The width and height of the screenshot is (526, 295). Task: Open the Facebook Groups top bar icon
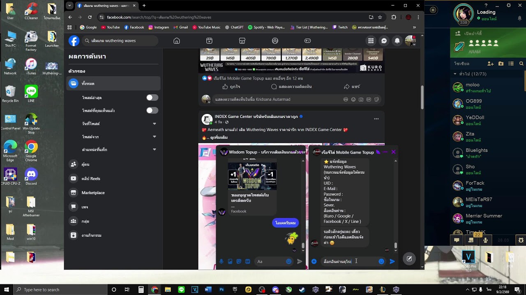[x=275, y=41]
